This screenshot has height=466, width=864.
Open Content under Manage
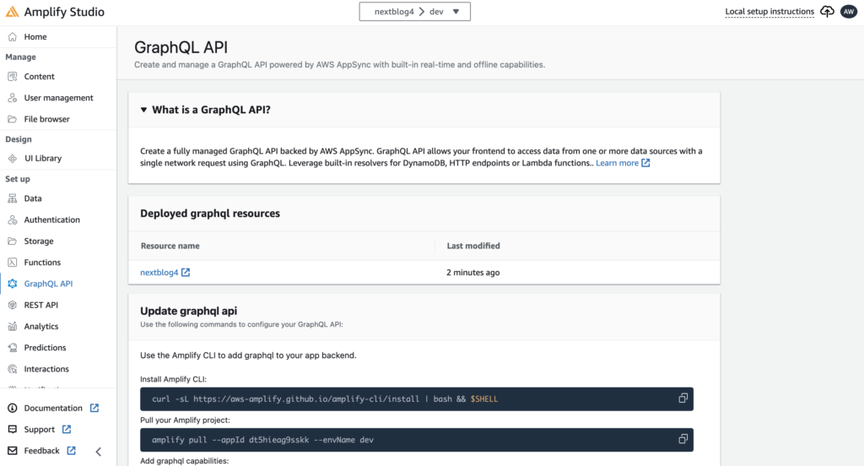pyautogui.click(x=39, y=77)
